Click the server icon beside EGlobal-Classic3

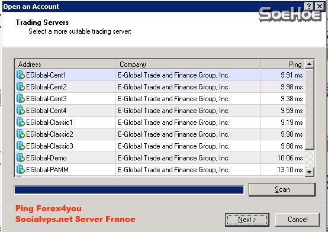(21, 146)
